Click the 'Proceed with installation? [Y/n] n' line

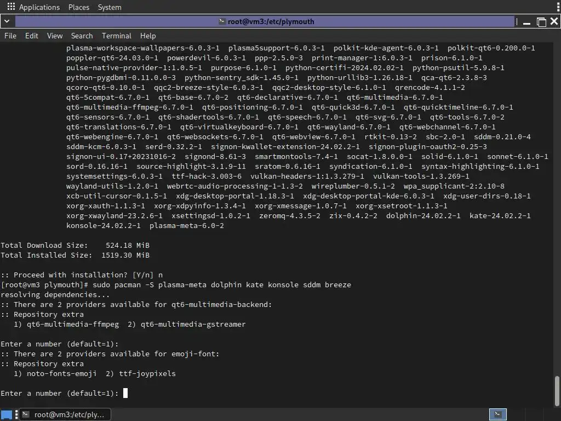pyautogui.click(x=82, y=275)
